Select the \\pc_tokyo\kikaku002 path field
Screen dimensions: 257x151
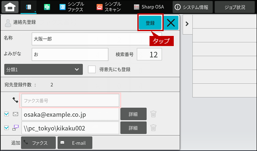click(70, 128)
